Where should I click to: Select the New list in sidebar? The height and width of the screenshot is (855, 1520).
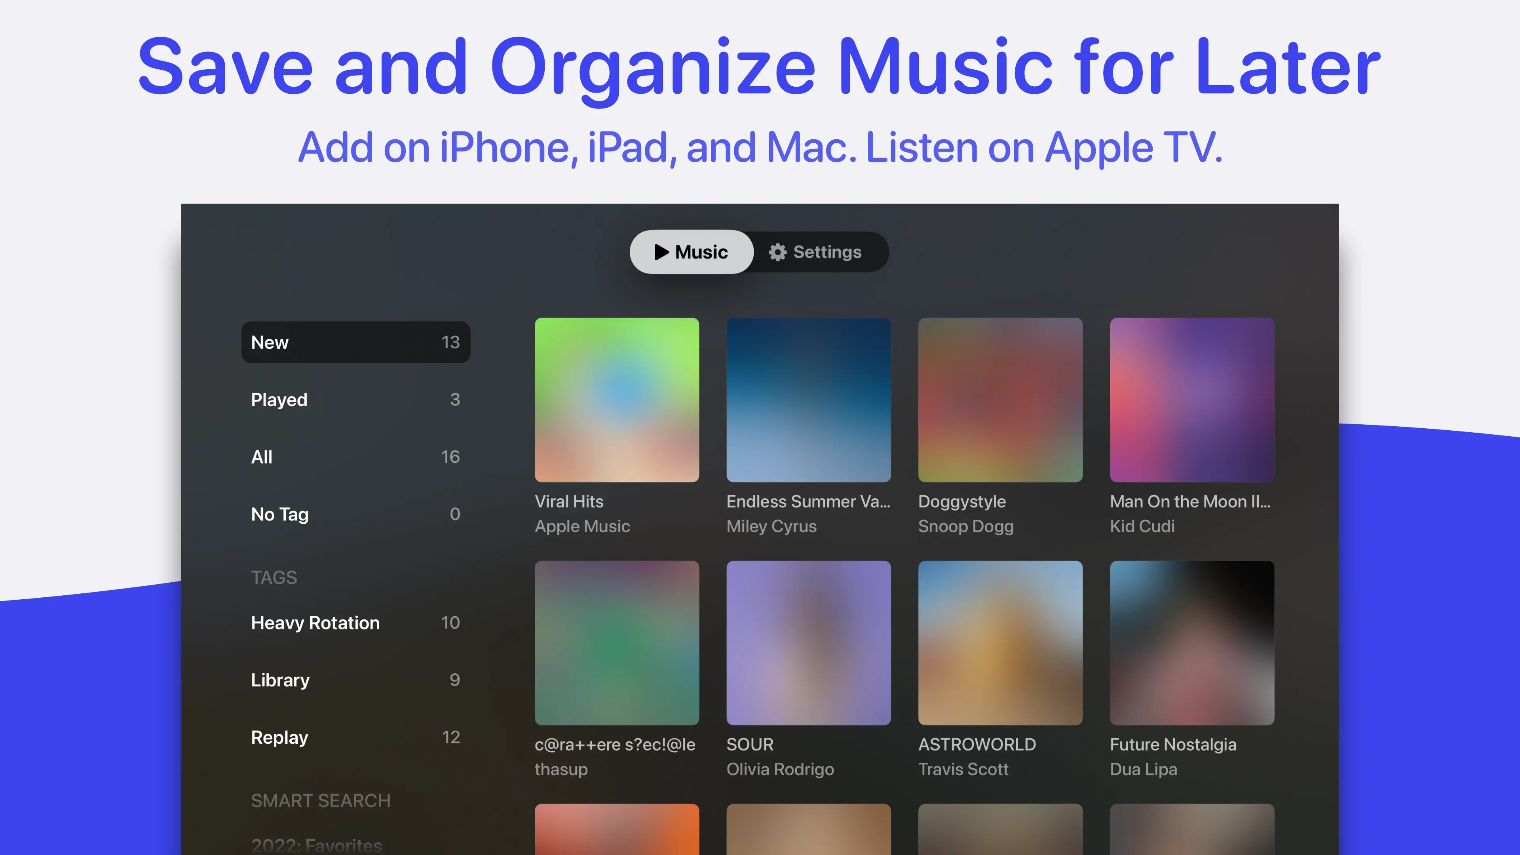point(355,342)
